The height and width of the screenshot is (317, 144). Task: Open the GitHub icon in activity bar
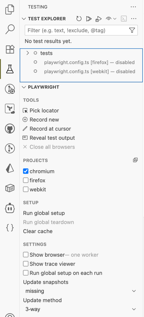[x=10, y=128]
